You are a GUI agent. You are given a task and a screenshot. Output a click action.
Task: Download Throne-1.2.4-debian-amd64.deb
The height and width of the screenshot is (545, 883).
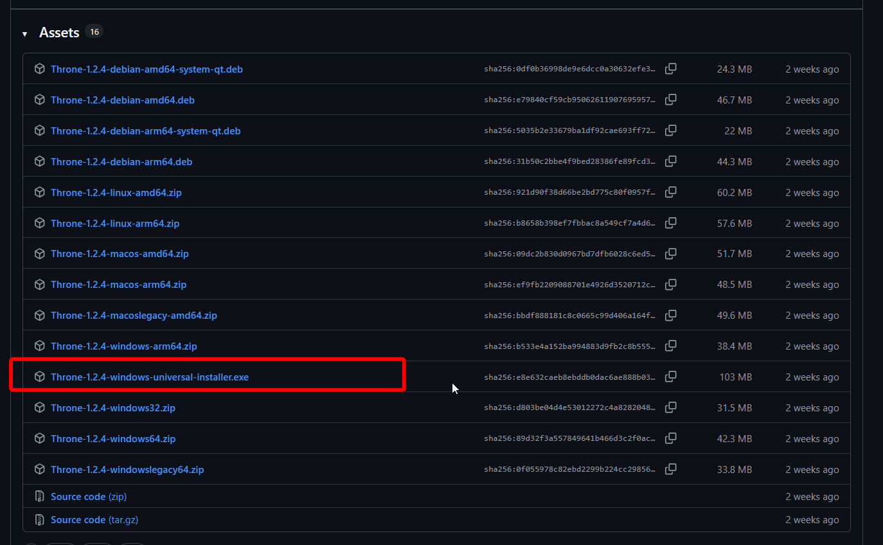coord(123,100)
